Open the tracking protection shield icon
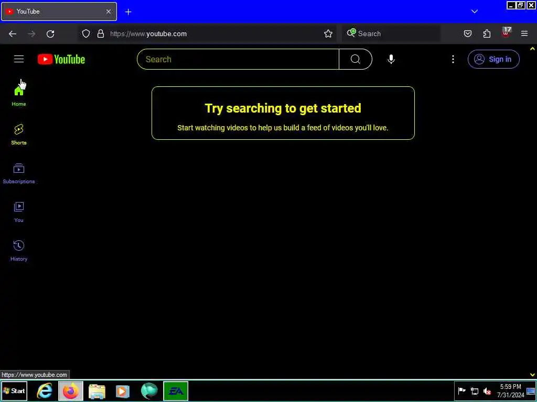The image size is (537, 402). coord(86,33)
